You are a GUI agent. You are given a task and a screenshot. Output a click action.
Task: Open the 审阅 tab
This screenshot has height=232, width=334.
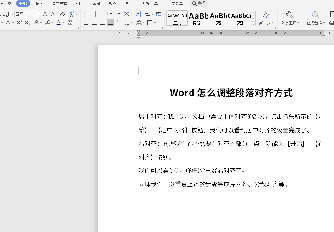[96, 3]
